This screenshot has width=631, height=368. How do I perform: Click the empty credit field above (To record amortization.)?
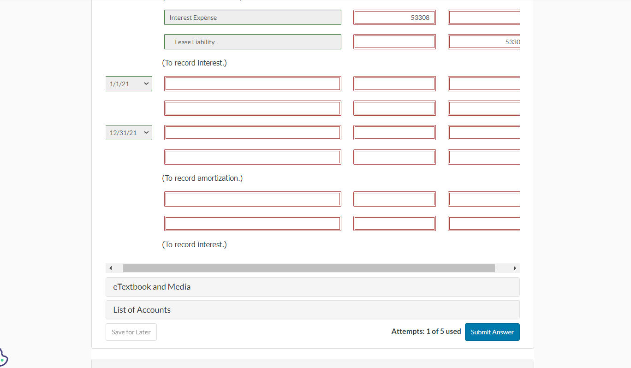483,157
